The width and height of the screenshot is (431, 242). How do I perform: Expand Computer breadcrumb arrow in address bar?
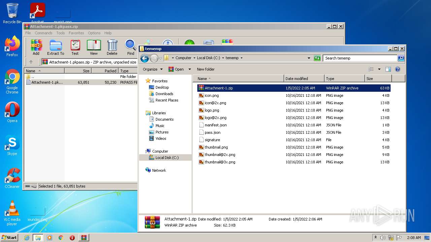pos(194,58)
